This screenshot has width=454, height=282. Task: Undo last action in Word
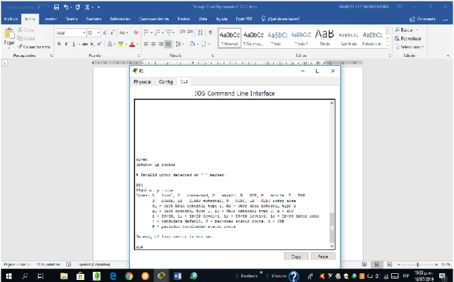[66, 7]
